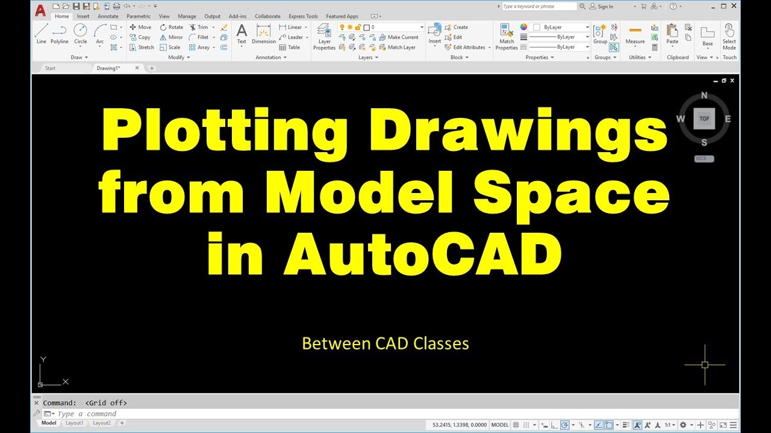Open the Start file tab

coord(50,68)
